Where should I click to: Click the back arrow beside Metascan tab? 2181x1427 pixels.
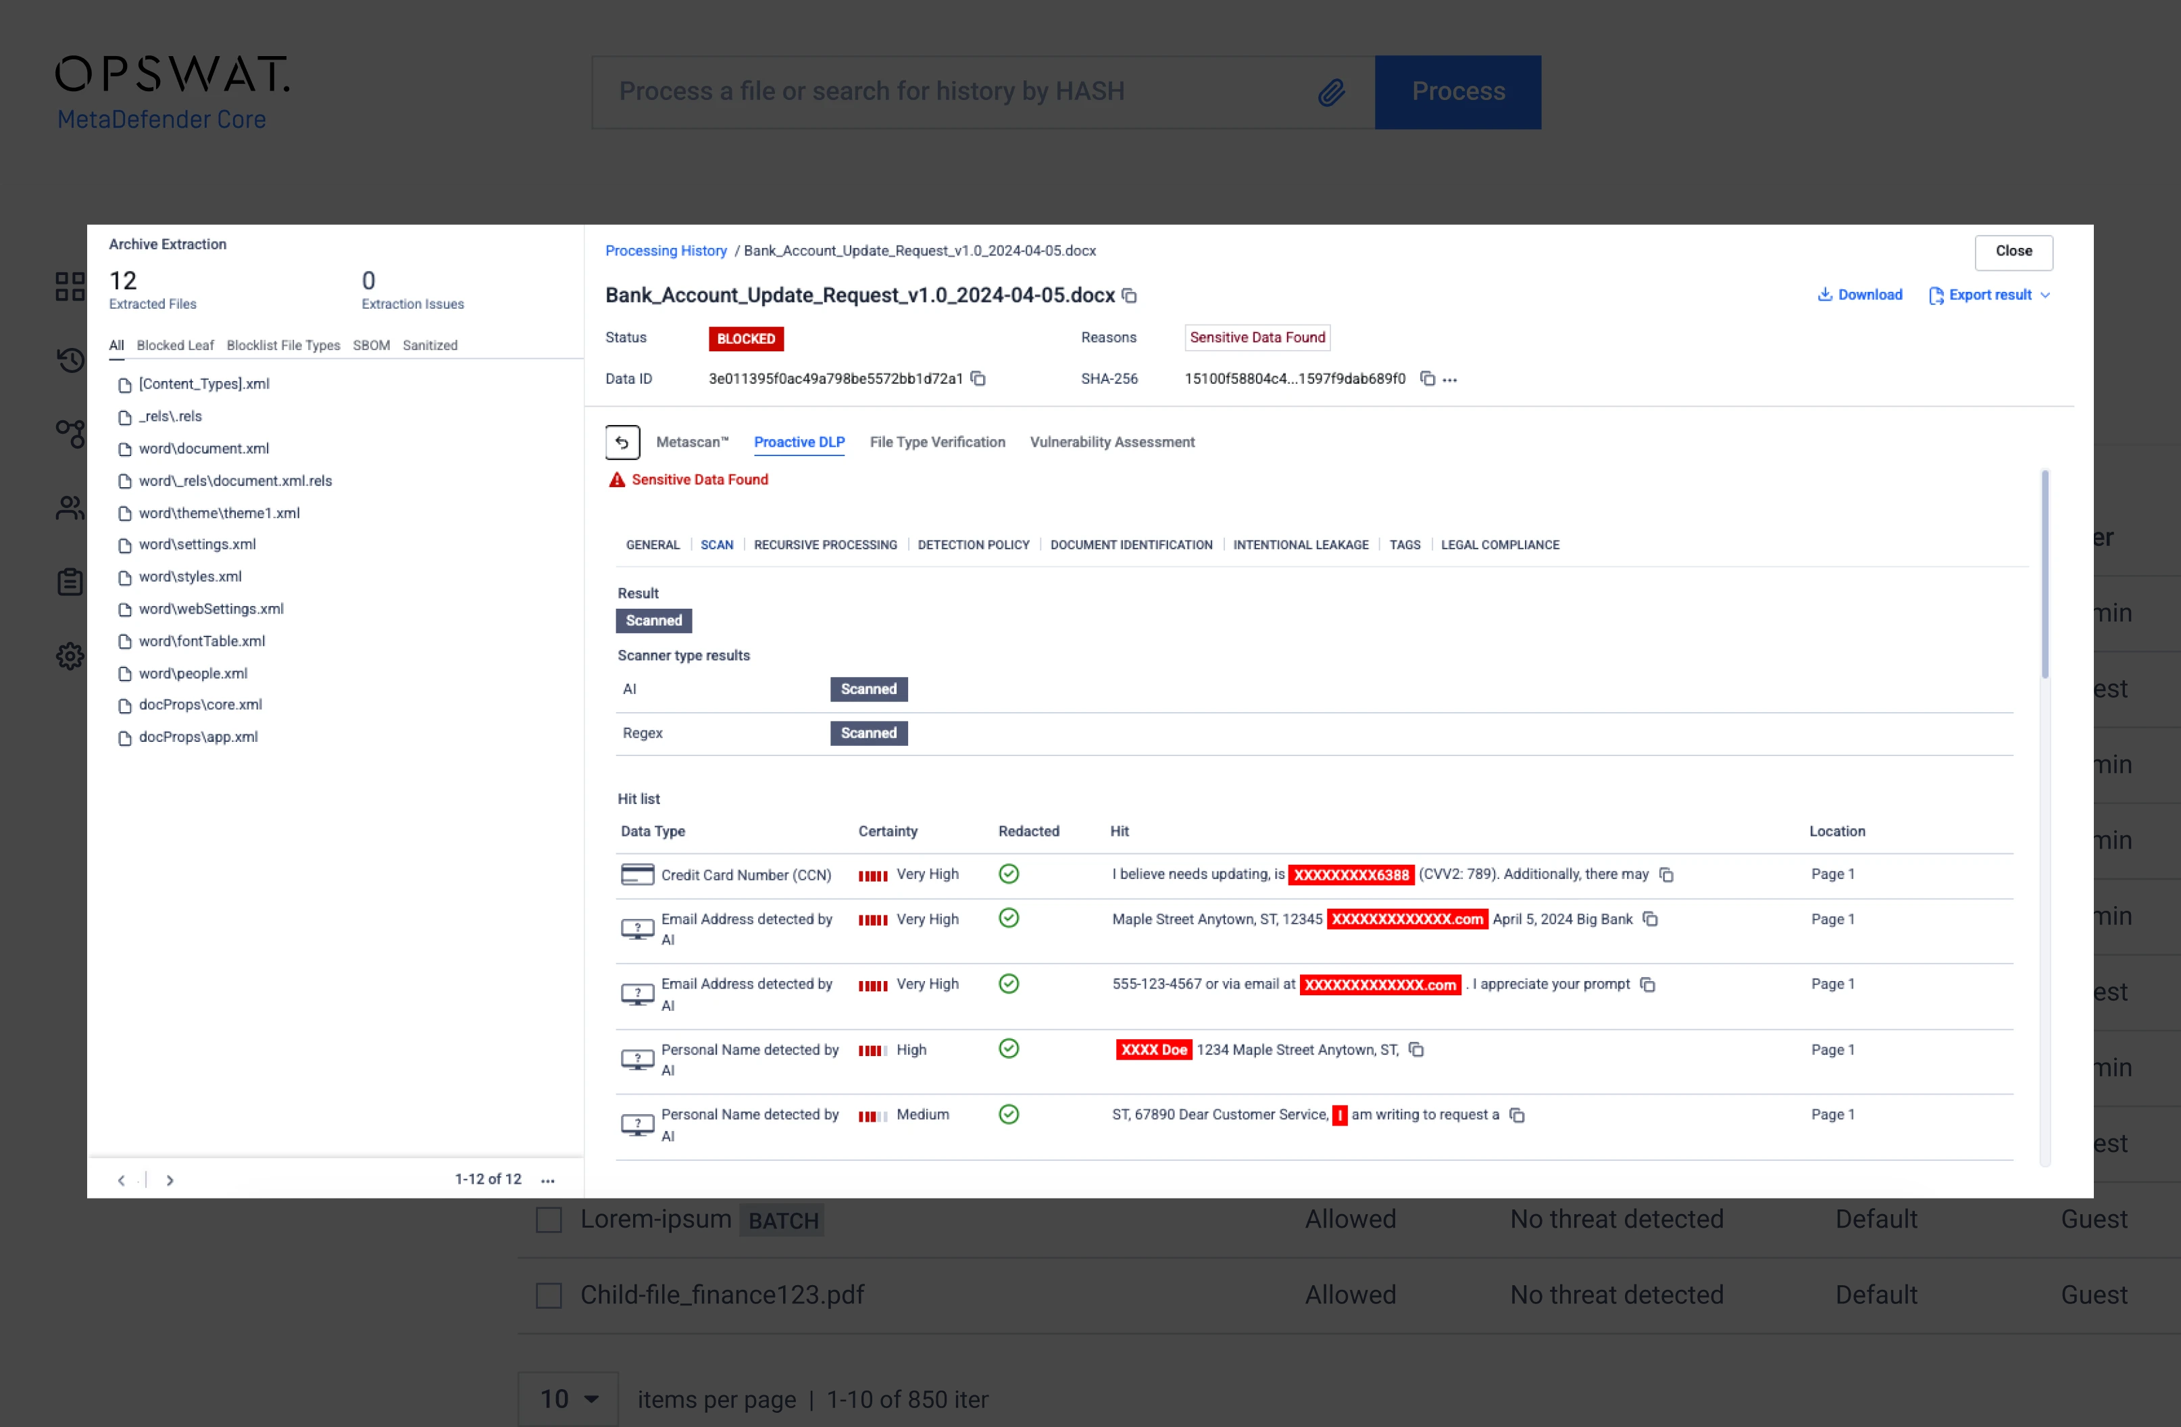622,443
